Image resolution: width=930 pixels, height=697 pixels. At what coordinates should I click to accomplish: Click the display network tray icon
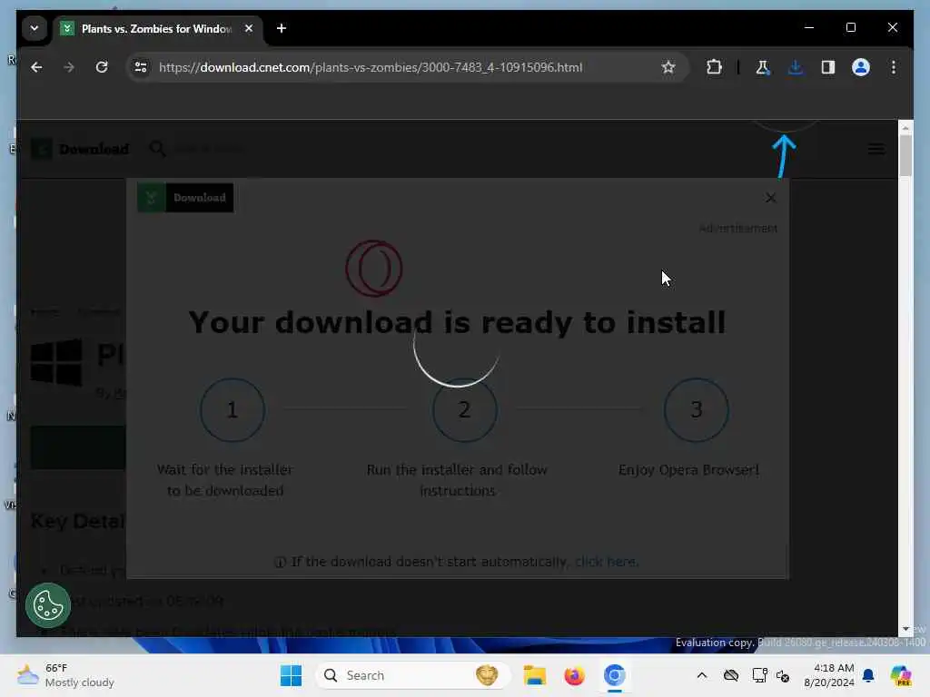click(x=759, y=675)
